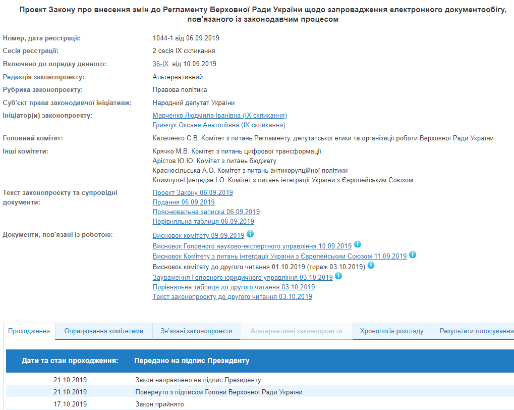Open Висновок Комітету з питань інтеграції 11.09.2019

279,255
